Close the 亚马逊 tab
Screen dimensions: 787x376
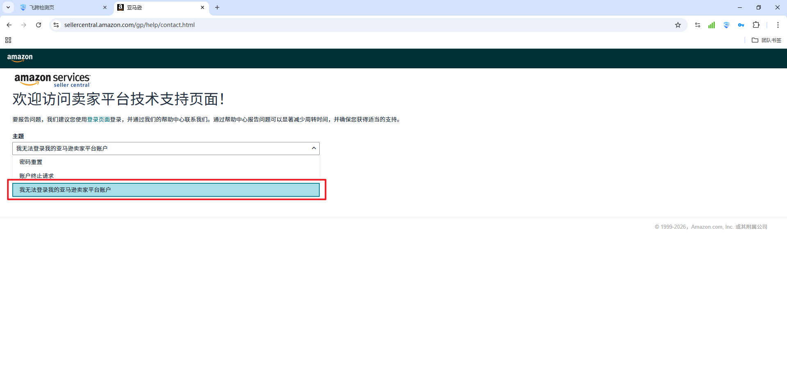click(x=202, y=7)
